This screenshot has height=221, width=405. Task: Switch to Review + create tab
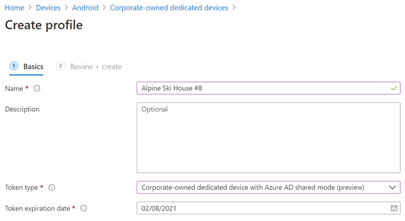point(89,67)
